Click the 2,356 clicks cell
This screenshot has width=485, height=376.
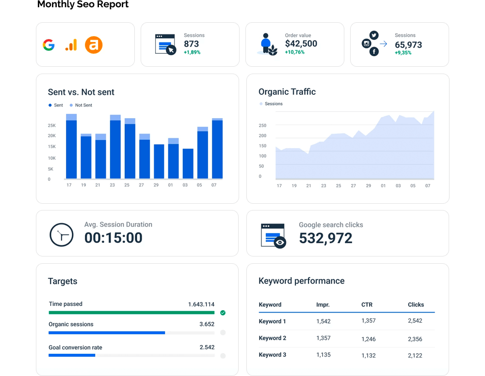[x=415, y=339]
